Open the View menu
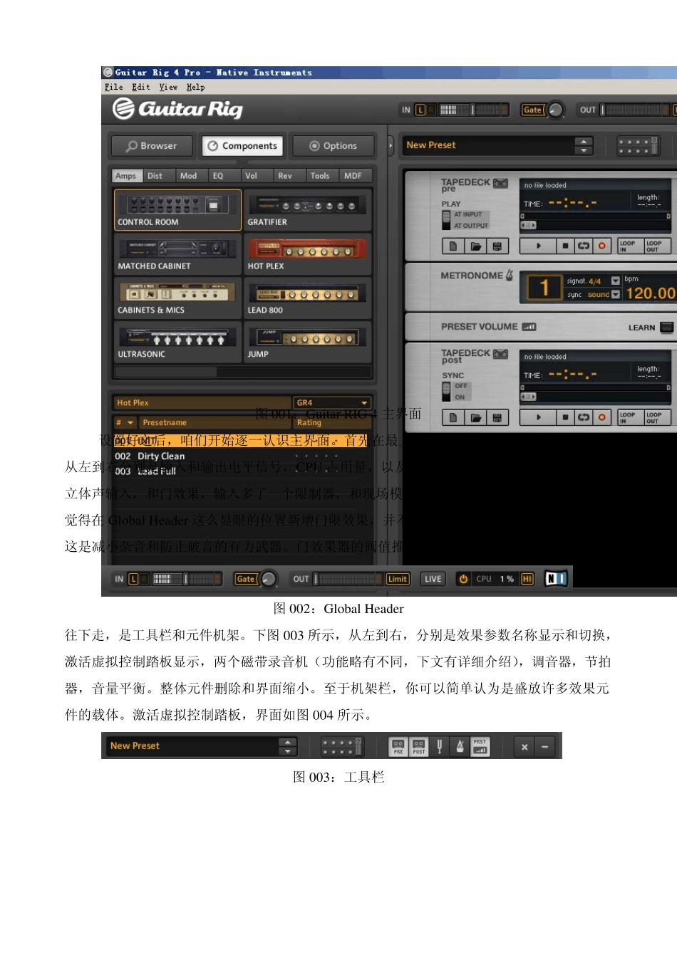Image resolution: width=677 pixels, height=957 pixels. [168, 87]
